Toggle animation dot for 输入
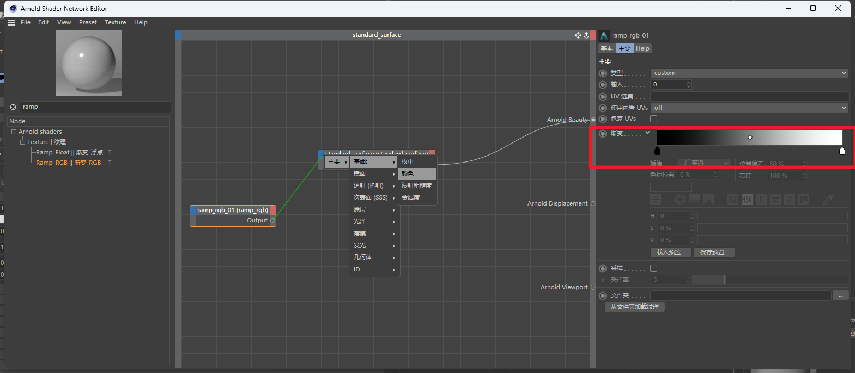 point(603,85)
